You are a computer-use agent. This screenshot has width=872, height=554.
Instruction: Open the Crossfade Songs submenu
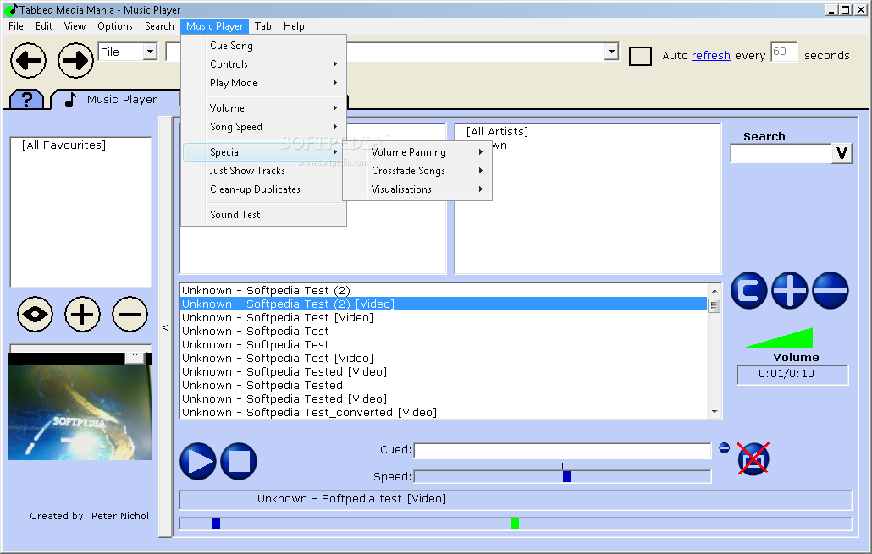pos(417,171)
